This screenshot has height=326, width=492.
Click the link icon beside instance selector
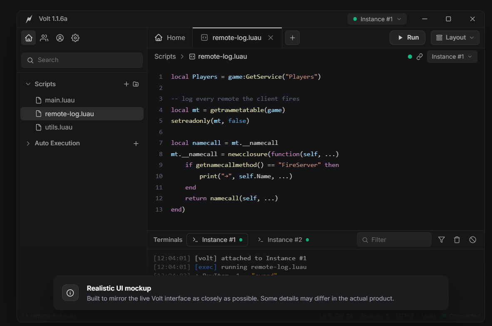[420, 57]
